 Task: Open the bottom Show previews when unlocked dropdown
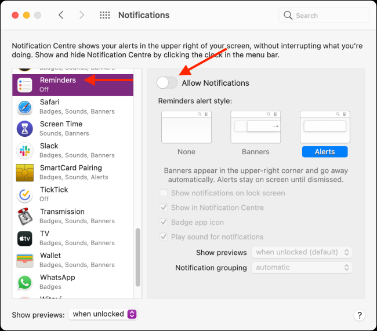point(103,314)
